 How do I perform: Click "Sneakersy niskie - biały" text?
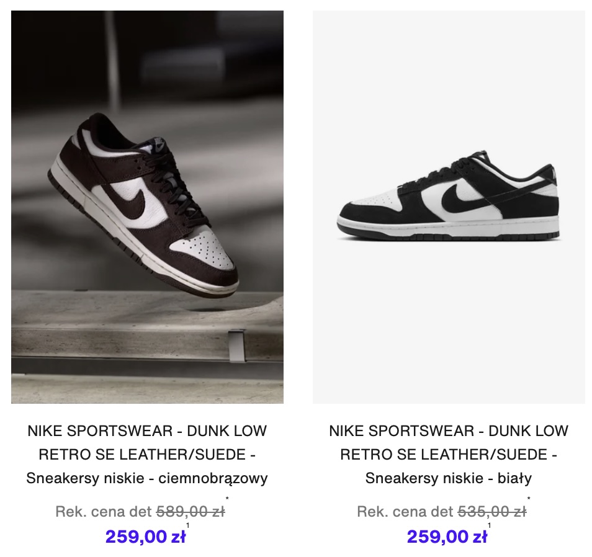pyautogui.click(x=449, y=478)
